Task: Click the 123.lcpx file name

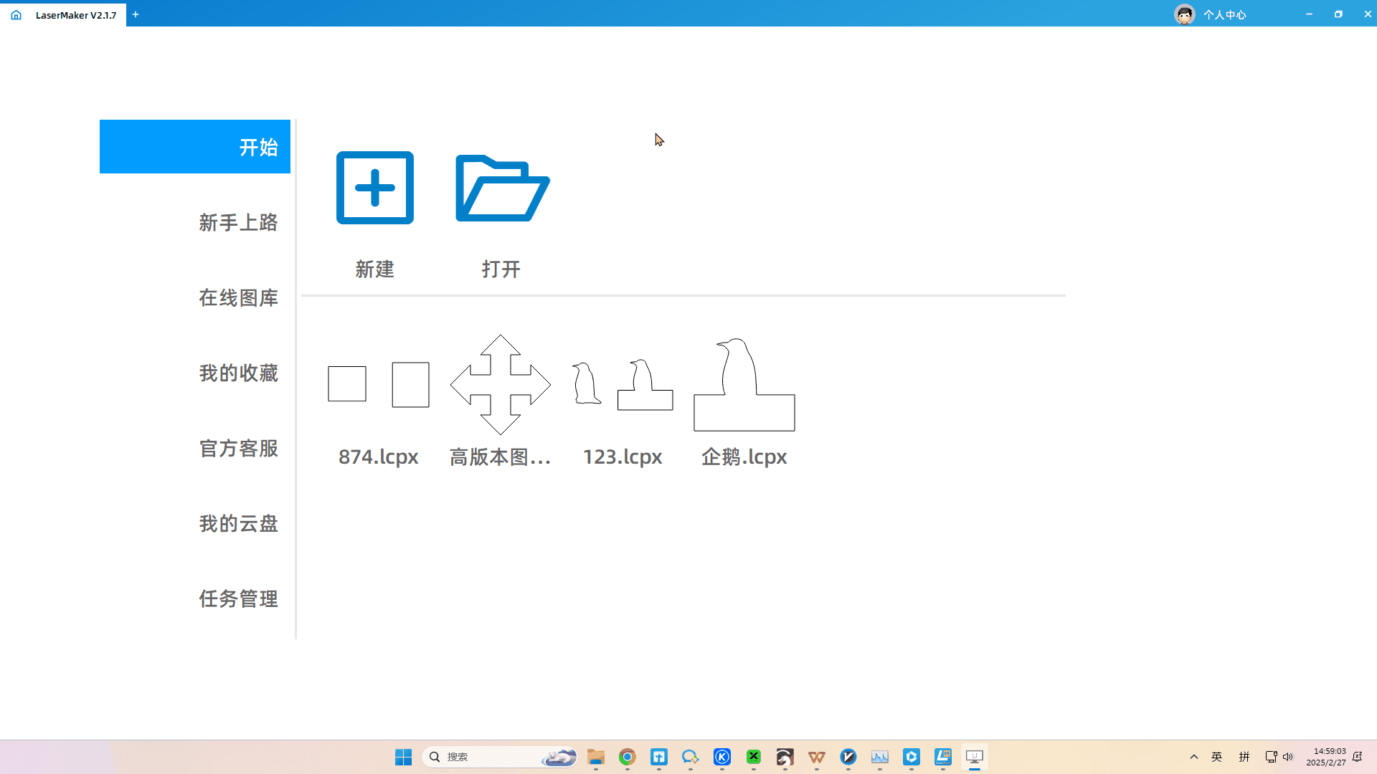Action: [x=623, y=457]
